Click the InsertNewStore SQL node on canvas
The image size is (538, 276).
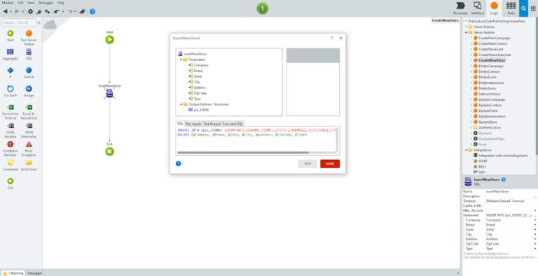(x=109, y=93)
